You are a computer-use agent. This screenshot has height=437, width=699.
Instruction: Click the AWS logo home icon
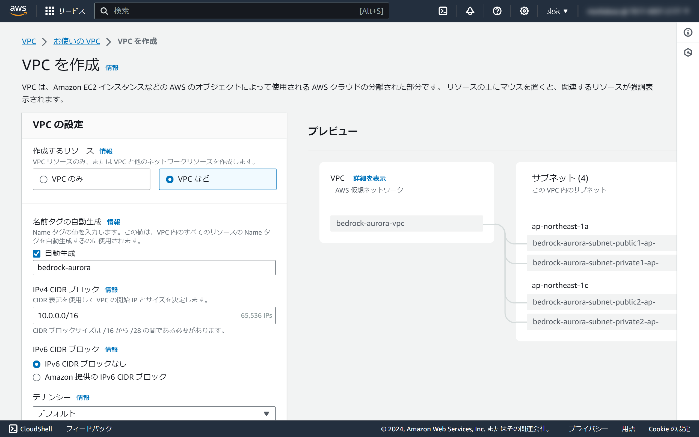18,11
